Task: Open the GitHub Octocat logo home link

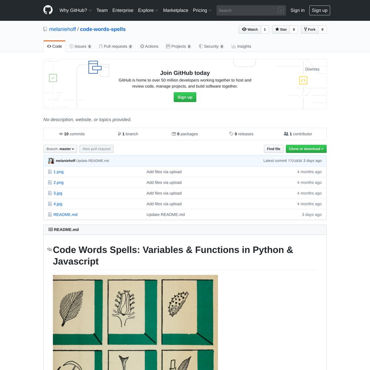Action: click(x=48, y=10)
